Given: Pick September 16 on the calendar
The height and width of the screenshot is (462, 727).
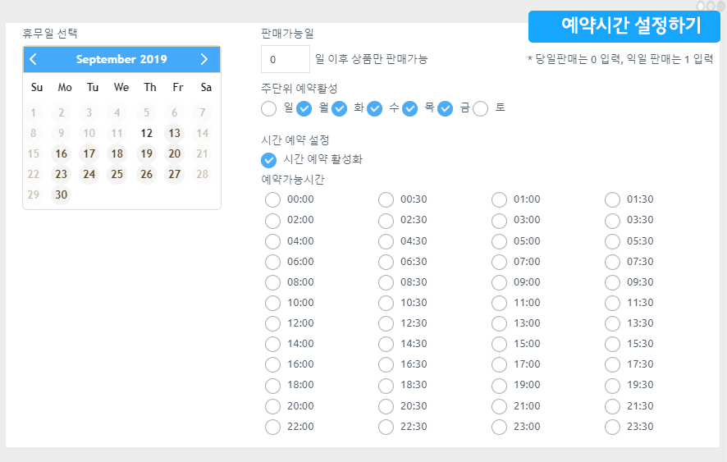Looking at the screenshot, I should [x=62, y=153].
